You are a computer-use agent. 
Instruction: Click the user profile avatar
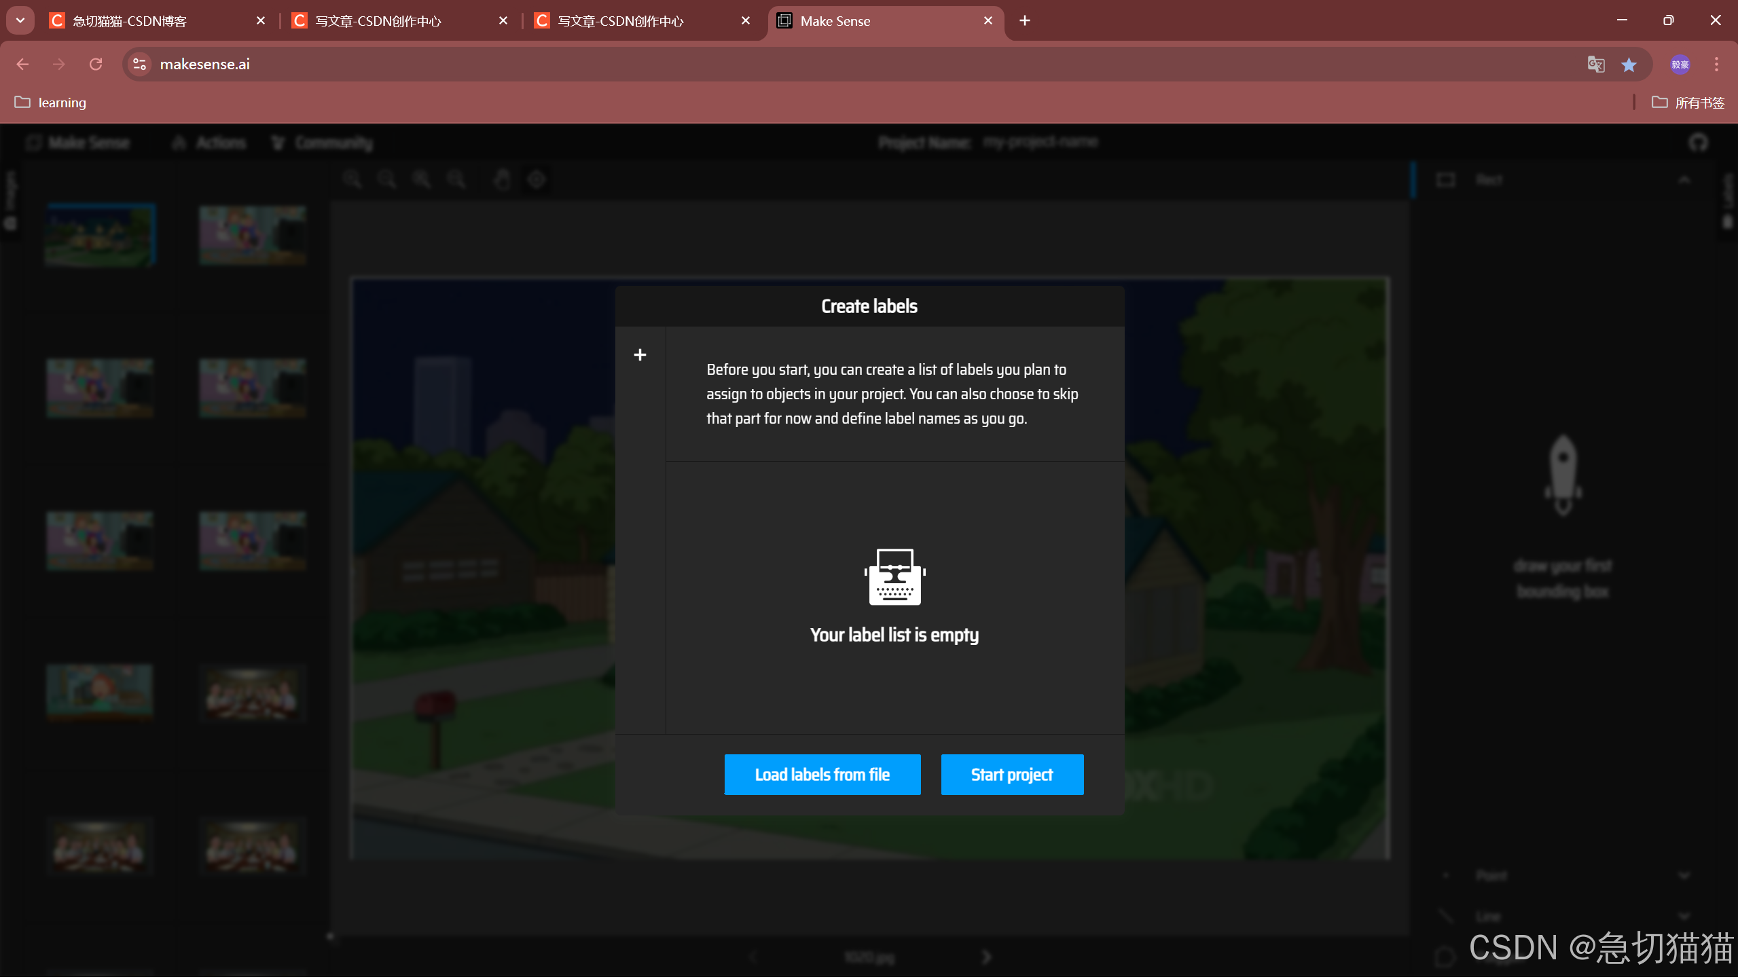(x=1680, y=64)
